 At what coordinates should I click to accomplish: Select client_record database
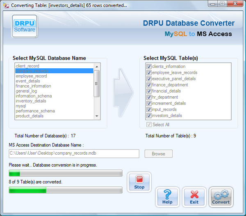(x=54, y=66)
